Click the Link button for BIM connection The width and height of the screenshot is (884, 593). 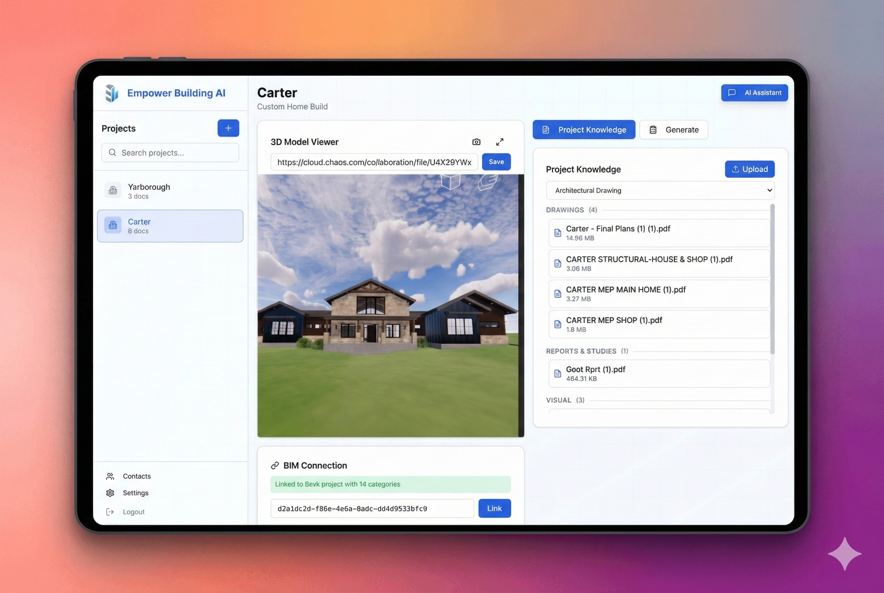tap(494, 508)
